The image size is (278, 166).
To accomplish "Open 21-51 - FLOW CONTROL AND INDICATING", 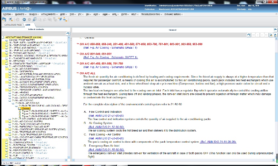I will click(33, 119).
